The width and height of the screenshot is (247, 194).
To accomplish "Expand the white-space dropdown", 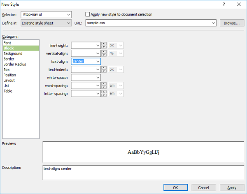I will tap(98, 77).
